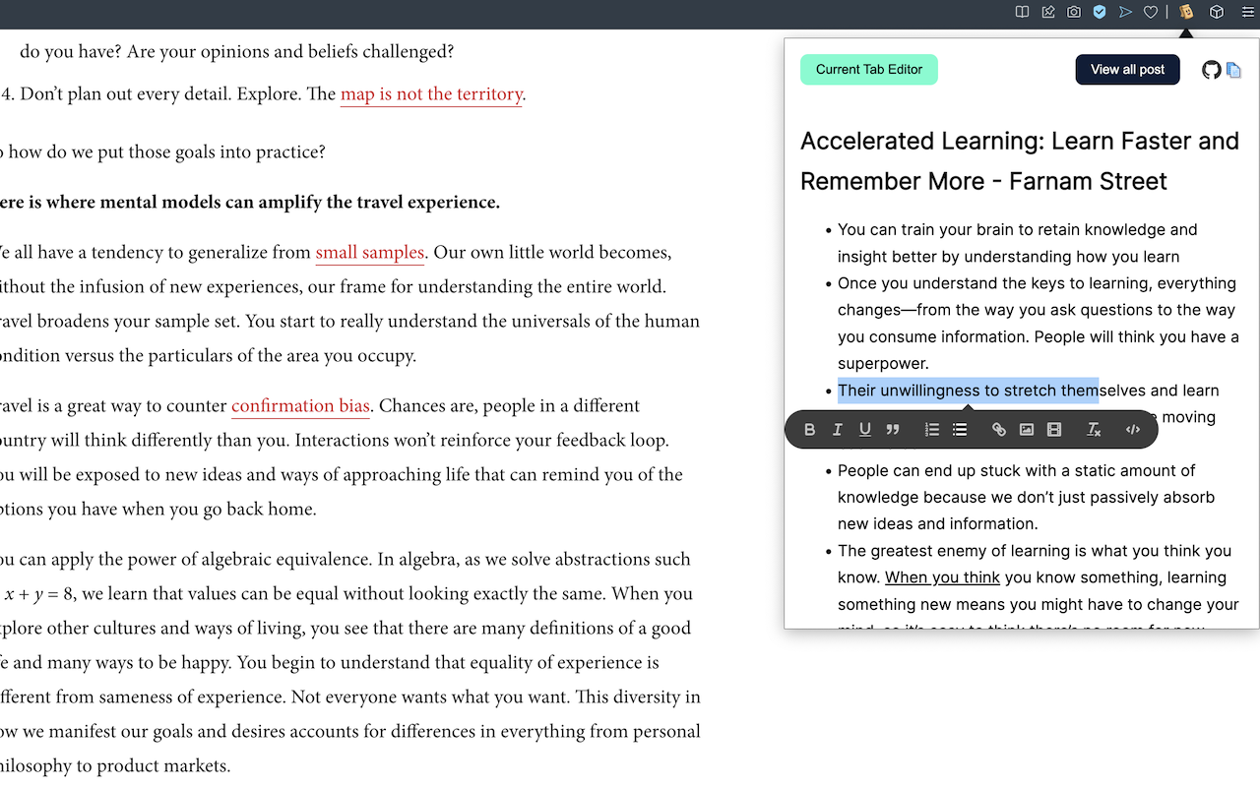Insert a hyperlink
The width and height of the screenshot is (1260, 787).
pos(999,429)
